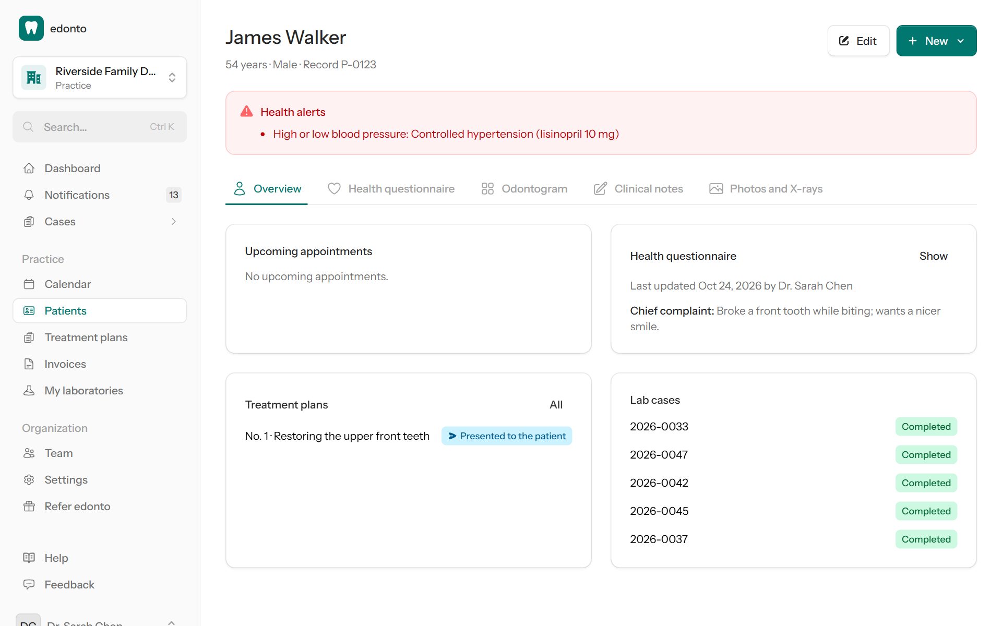Click the Riverside Family practice building icon
The height and width of the screenshot is (626, 1002).
34,78
